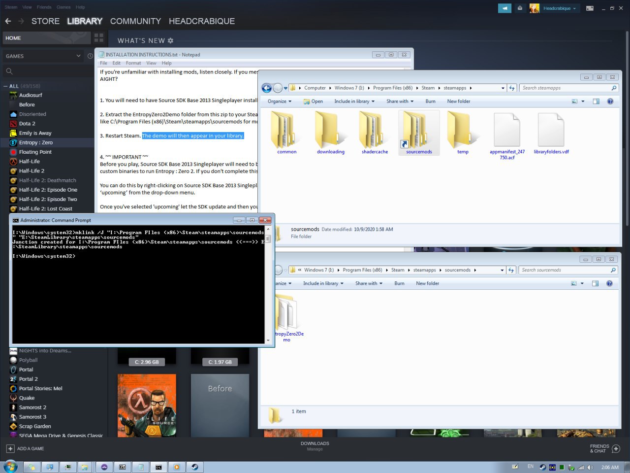Open Share with dropdown in sourcemods window
630x473 pixels.
coord(369,283)
